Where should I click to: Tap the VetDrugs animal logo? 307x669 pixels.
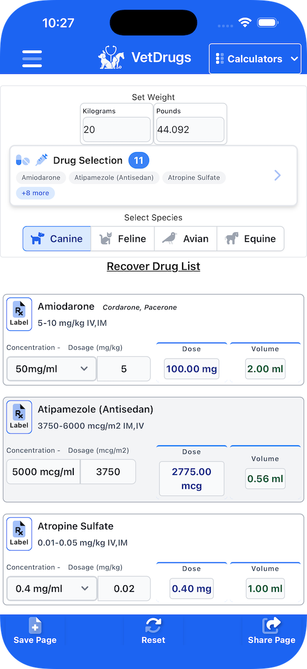tap(112, 57)
